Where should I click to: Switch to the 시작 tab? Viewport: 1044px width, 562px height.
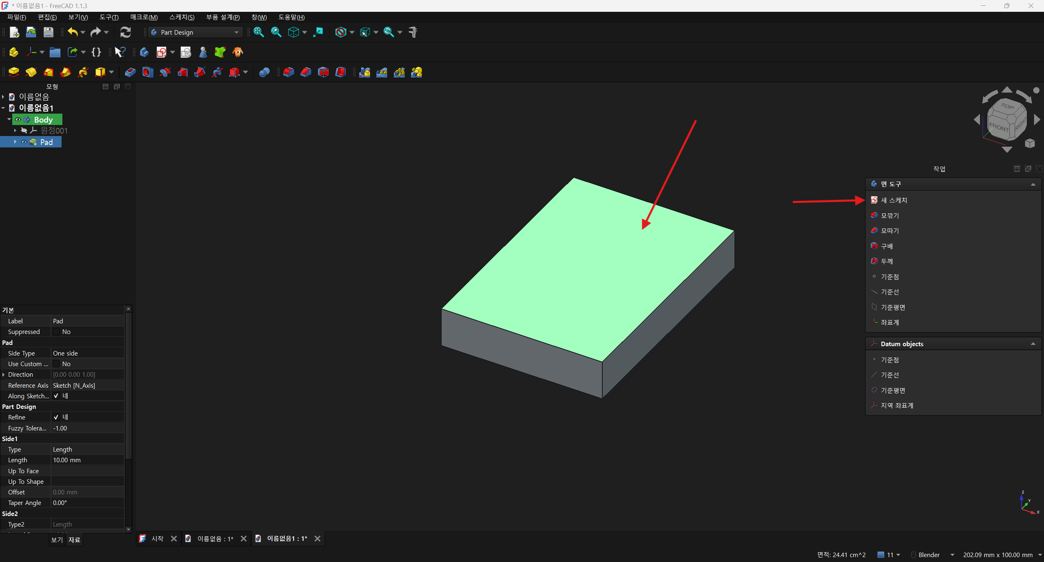(157, 538)
